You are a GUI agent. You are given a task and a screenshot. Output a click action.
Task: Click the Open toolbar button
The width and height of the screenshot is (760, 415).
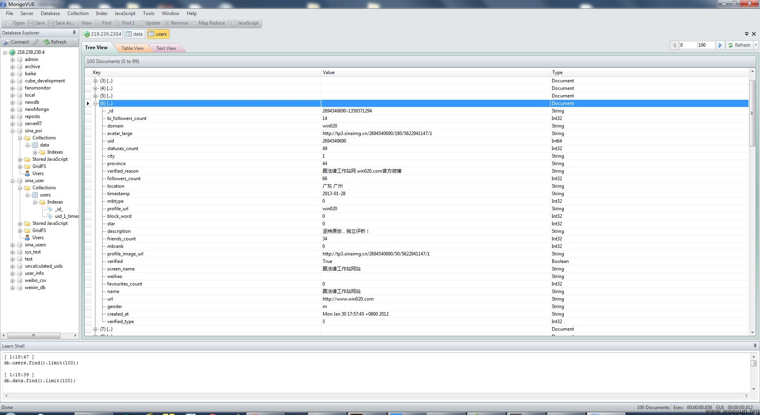pyautogui.click(x=15, y=23)
